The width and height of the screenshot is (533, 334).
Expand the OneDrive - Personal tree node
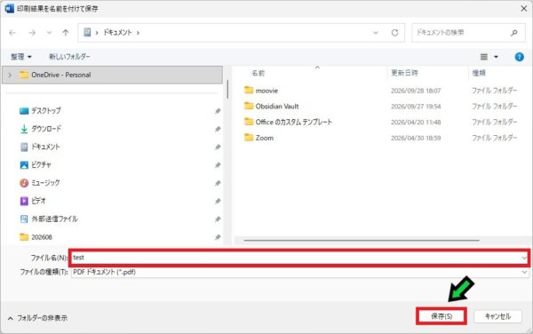click(10, 75)
